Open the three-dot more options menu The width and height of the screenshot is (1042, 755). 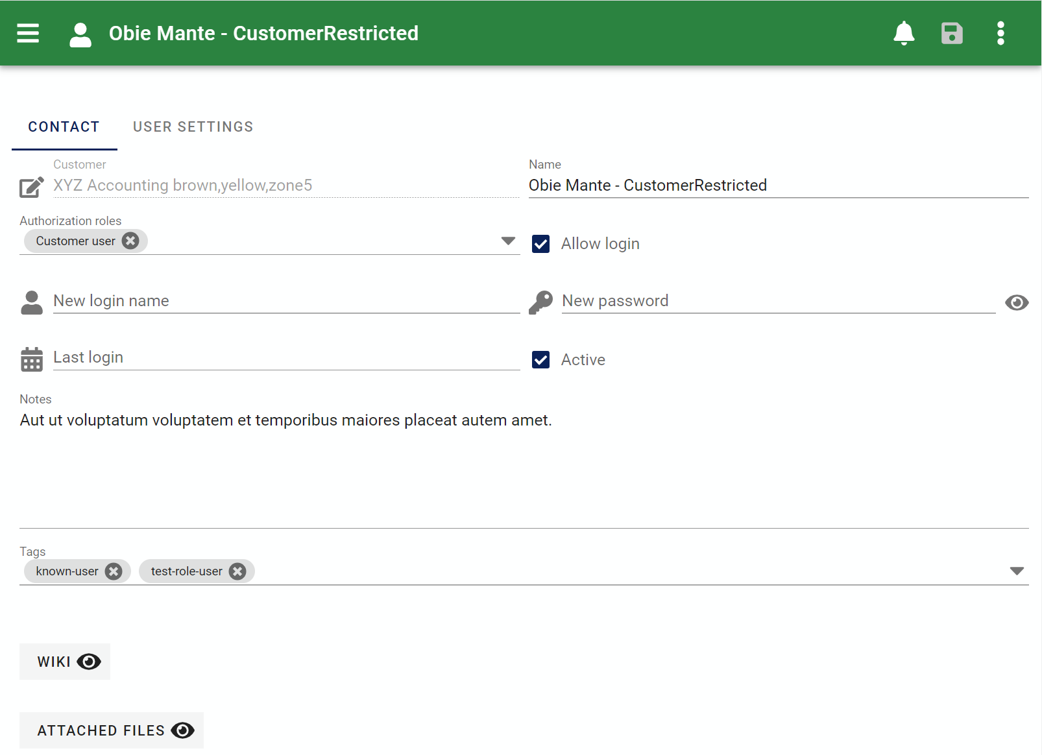coord(1000,33)
